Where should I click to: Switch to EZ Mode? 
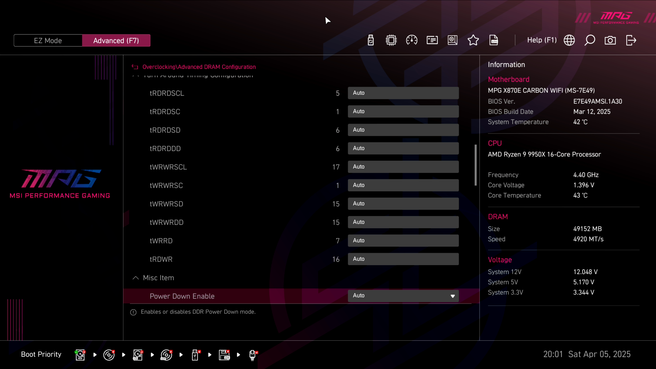(48, 40)
